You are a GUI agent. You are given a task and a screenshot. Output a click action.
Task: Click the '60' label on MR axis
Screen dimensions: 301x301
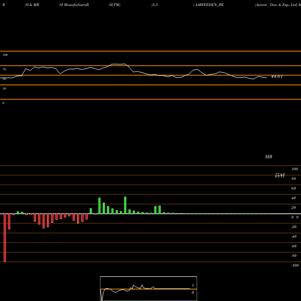click(x=294, y=188)
